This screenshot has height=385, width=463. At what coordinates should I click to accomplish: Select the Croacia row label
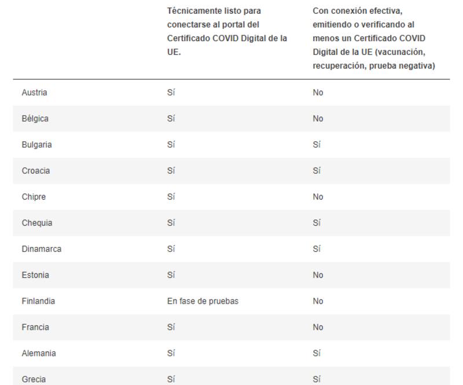(36, 171)
